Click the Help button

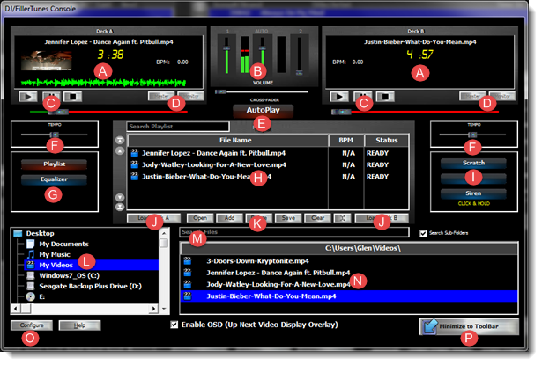[x=79, y=325]
